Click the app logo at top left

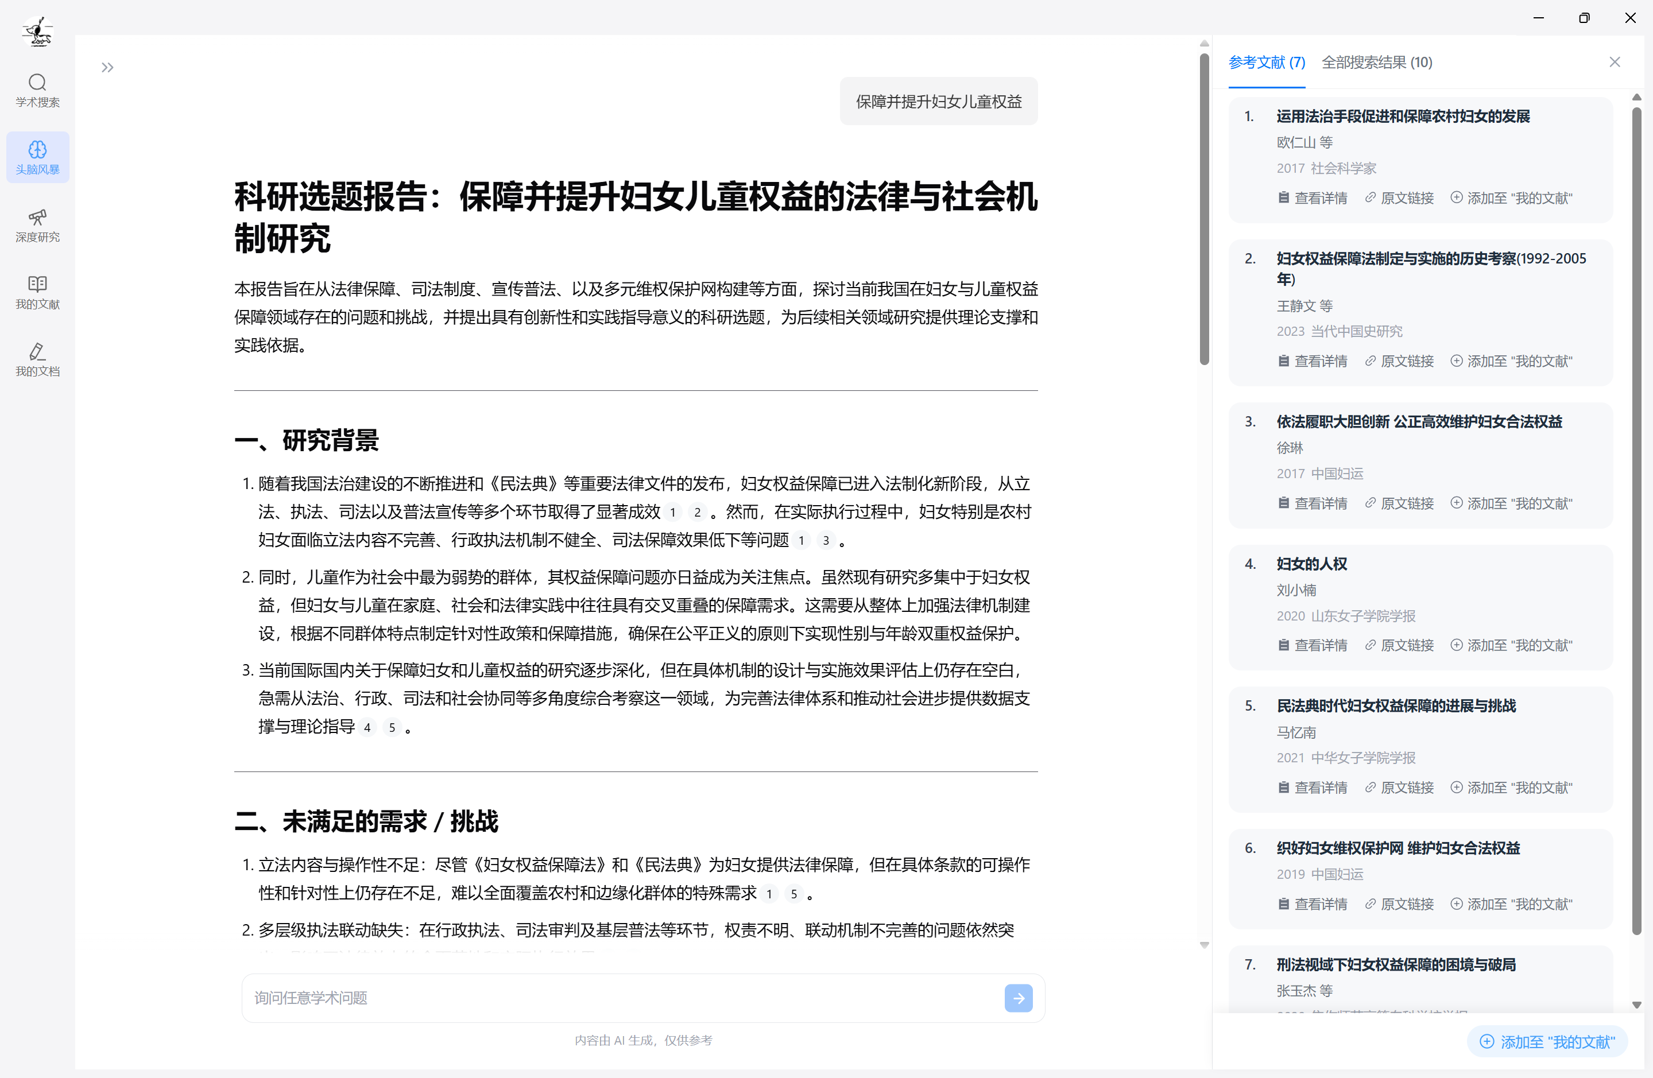[37, 30]
